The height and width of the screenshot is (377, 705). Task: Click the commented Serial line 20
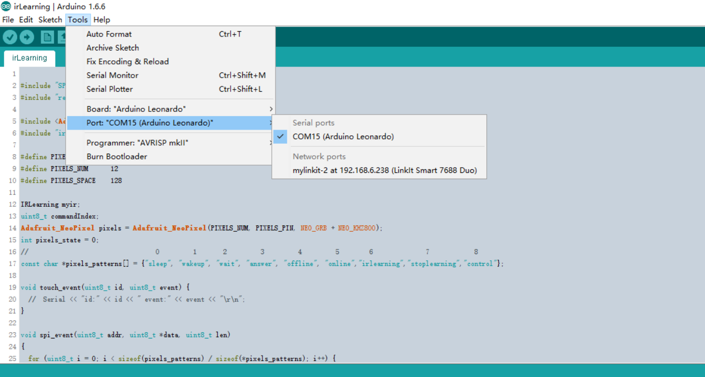point(136,299)
